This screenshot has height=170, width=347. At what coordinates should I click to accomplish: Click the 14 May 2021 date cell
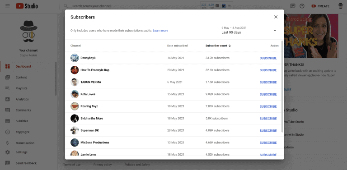click(176, 58)
